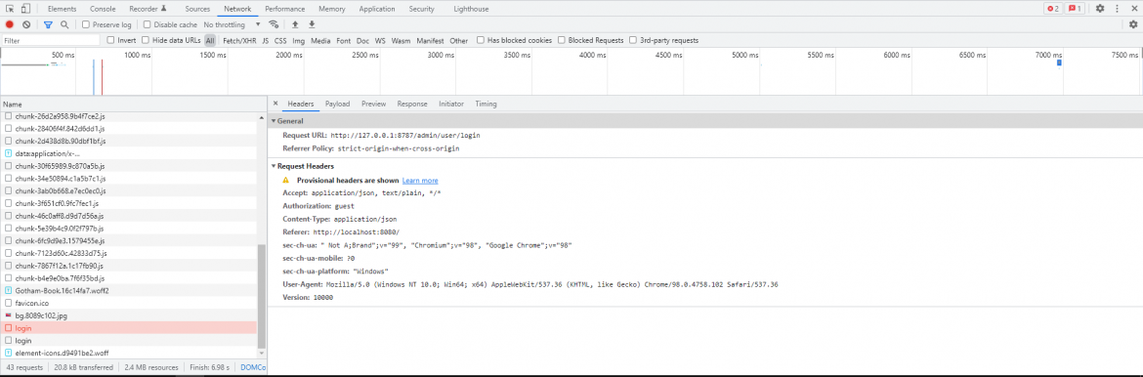The height and width of the screenshot is (377, 1143).
Task: Open the issues badge showing 1
Action: (1076, 9)
